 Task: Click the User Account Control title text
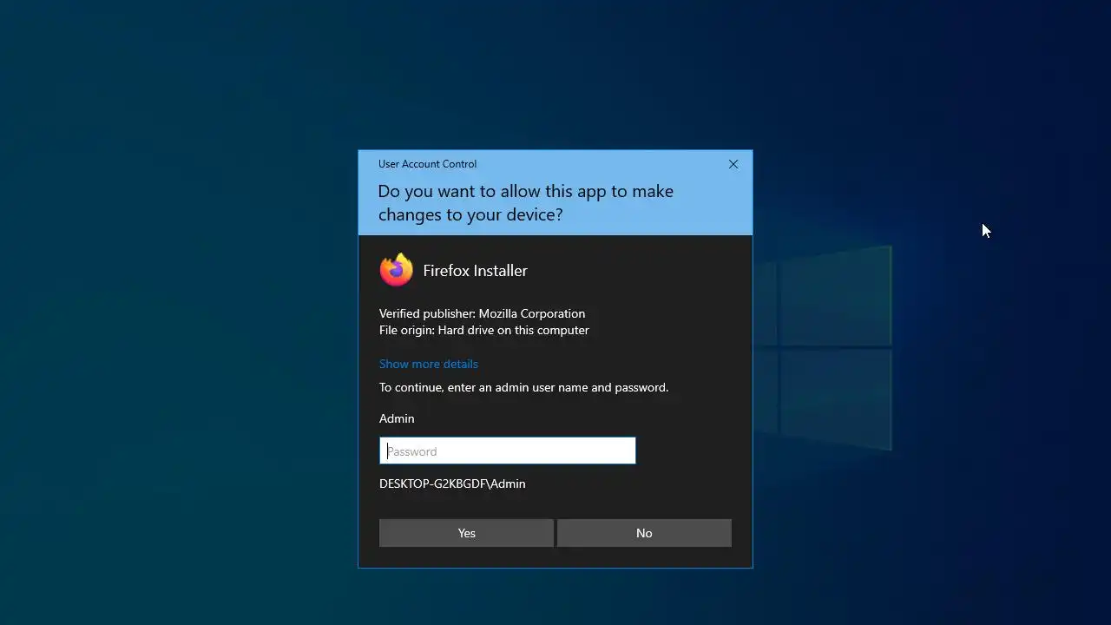[427, 164]
